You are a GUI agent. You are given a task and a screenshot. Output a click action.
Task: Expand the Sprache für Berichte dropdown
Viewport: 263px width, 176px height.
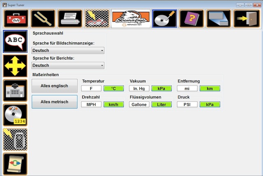68,65
